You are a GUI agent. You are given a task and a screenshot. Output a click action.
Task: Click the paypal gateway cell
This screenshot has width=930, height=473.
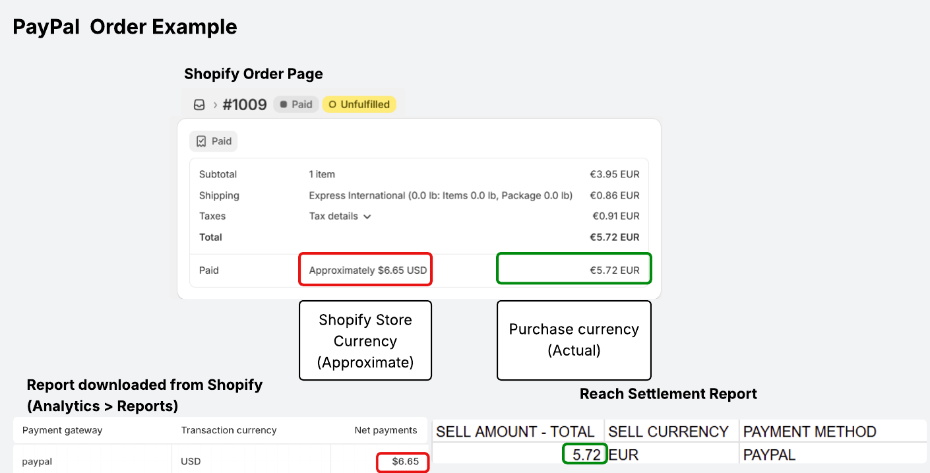coord(37,461)
